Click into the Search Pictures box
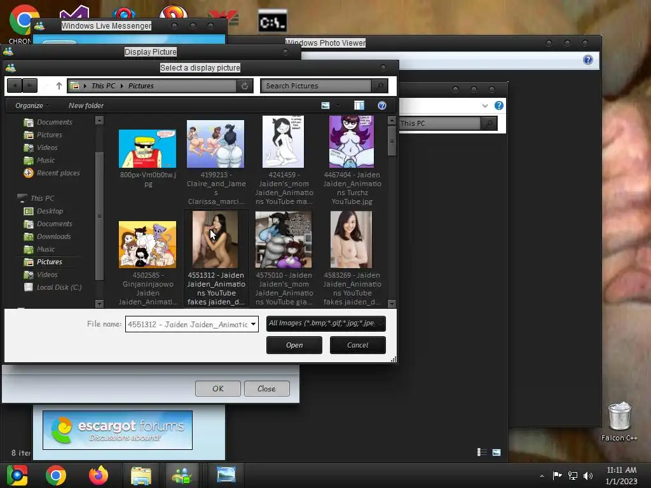Viewport: 651px width, 488px height. pyautogui.click(x=317, y=86)
